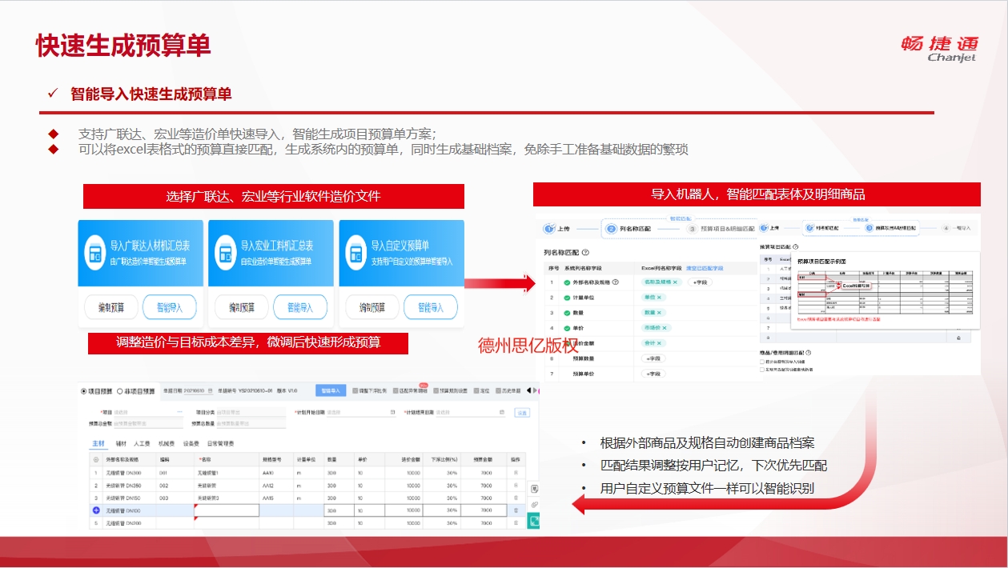The width and height of the screenshot is (1008, 568).
Task: Switch to the 机械费 tab
Action: point(167,442)
